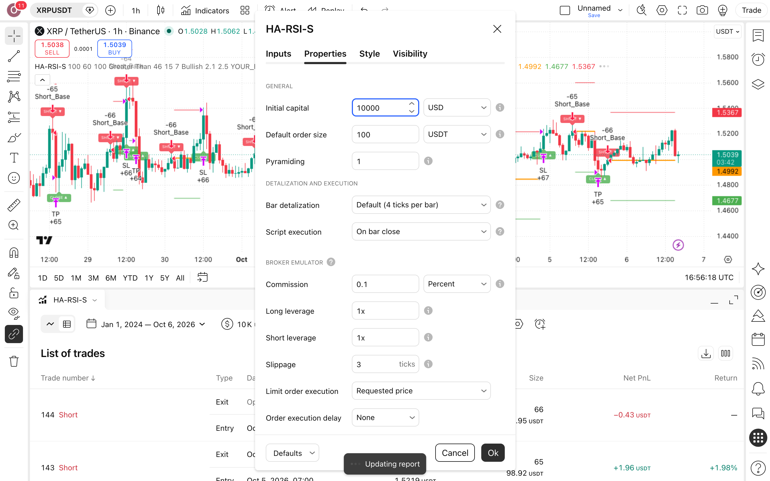Expand the Limit order execution dropdown

pos(421,391)
